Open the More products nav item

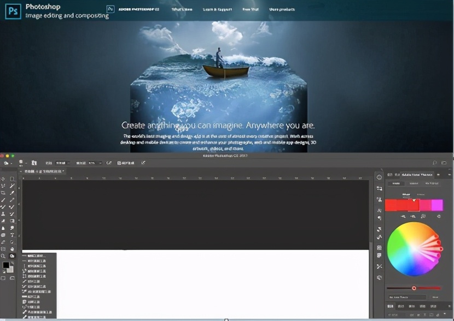282,9
